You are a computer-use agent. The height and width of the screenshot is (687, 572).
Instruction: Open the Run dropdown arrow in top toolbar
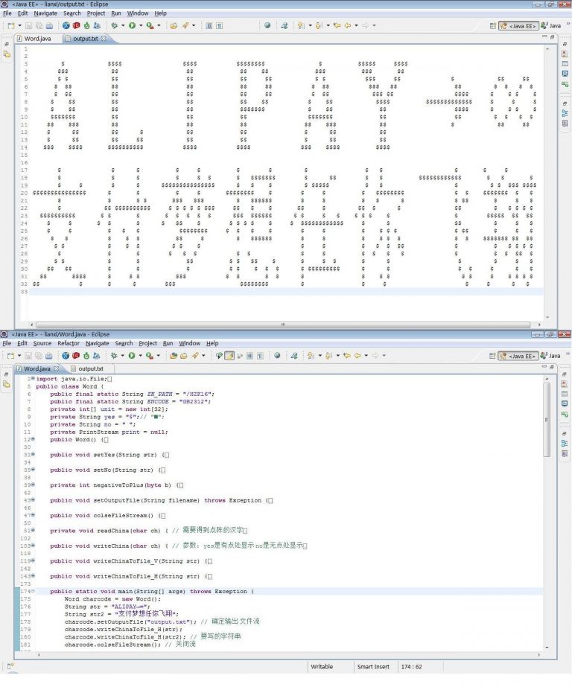click(141, 25)
